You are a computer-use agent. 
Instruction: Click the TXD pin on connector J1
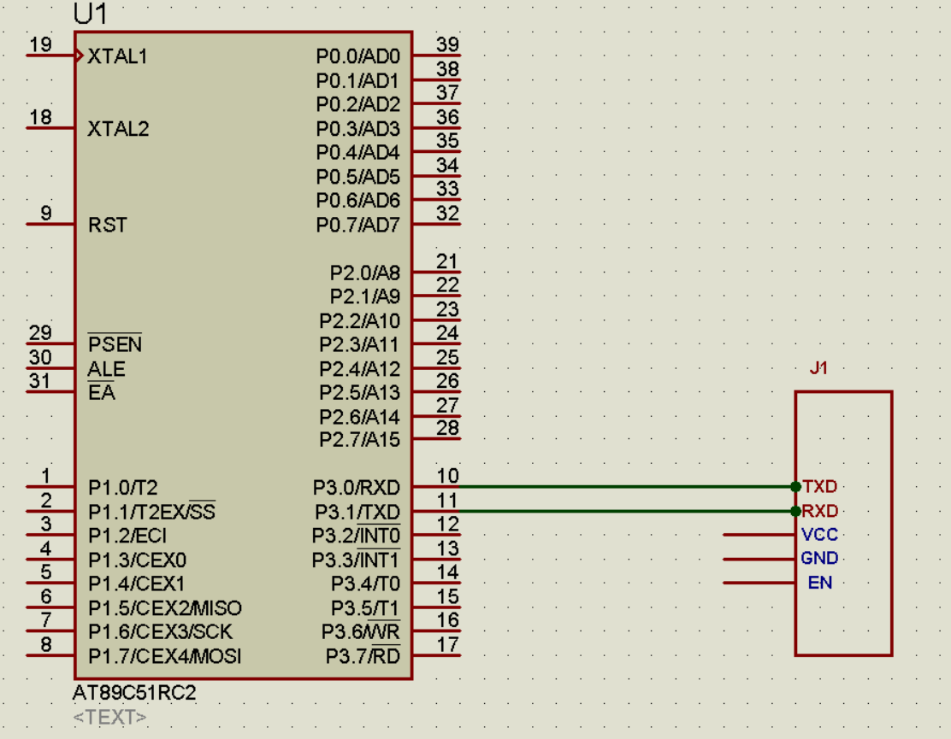pyautogui.click(x=820, y=486)
